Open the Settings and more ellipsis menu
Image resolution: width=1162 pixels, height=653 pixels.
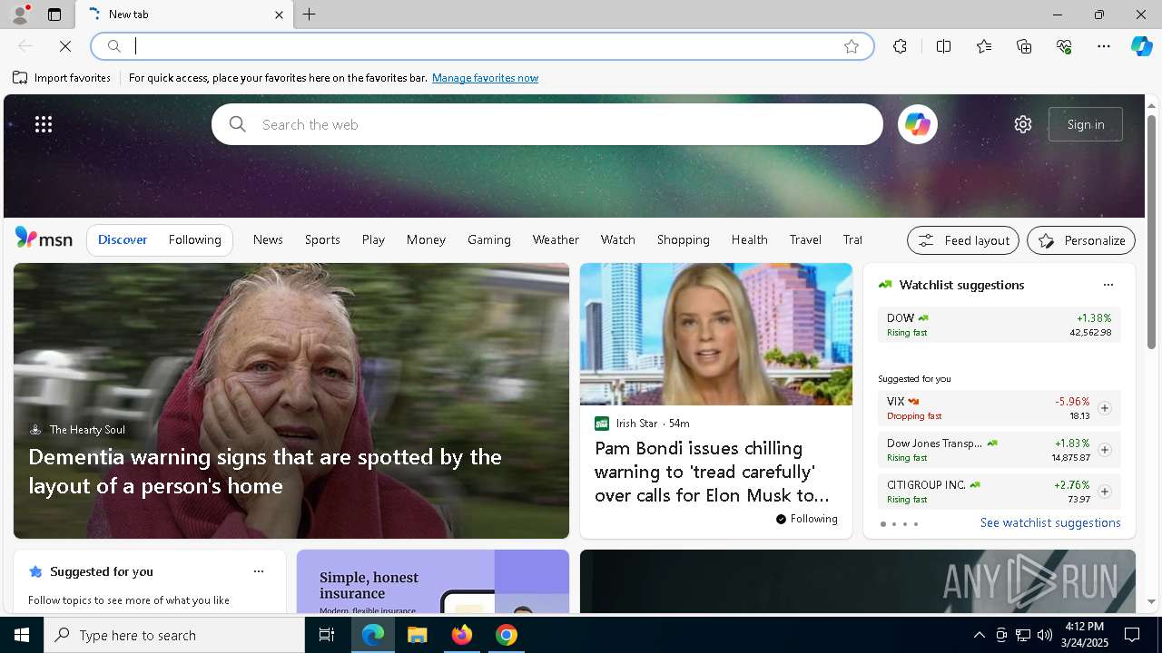[1104, 46]
